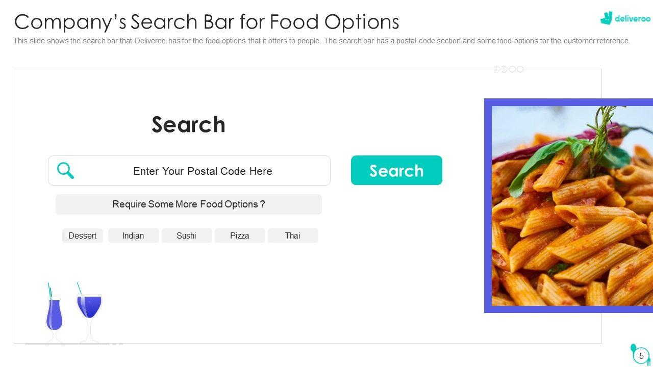Image resolution: width=653 pixels, height=367 pixels.
Task: Click the Deliveroo kangaroo logo icon
Action: point(606,18)
